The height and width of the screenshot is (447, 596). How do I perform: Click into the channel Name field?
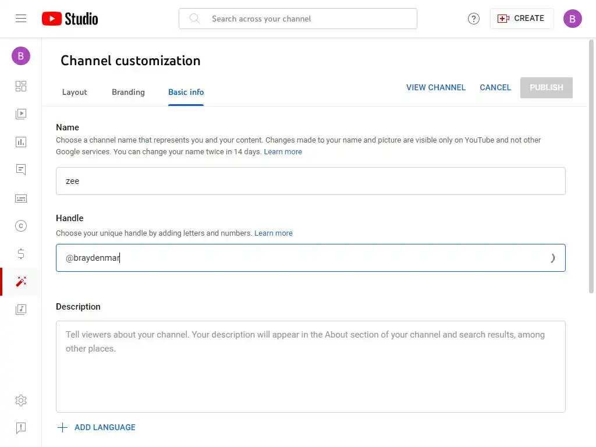(310, 181)
